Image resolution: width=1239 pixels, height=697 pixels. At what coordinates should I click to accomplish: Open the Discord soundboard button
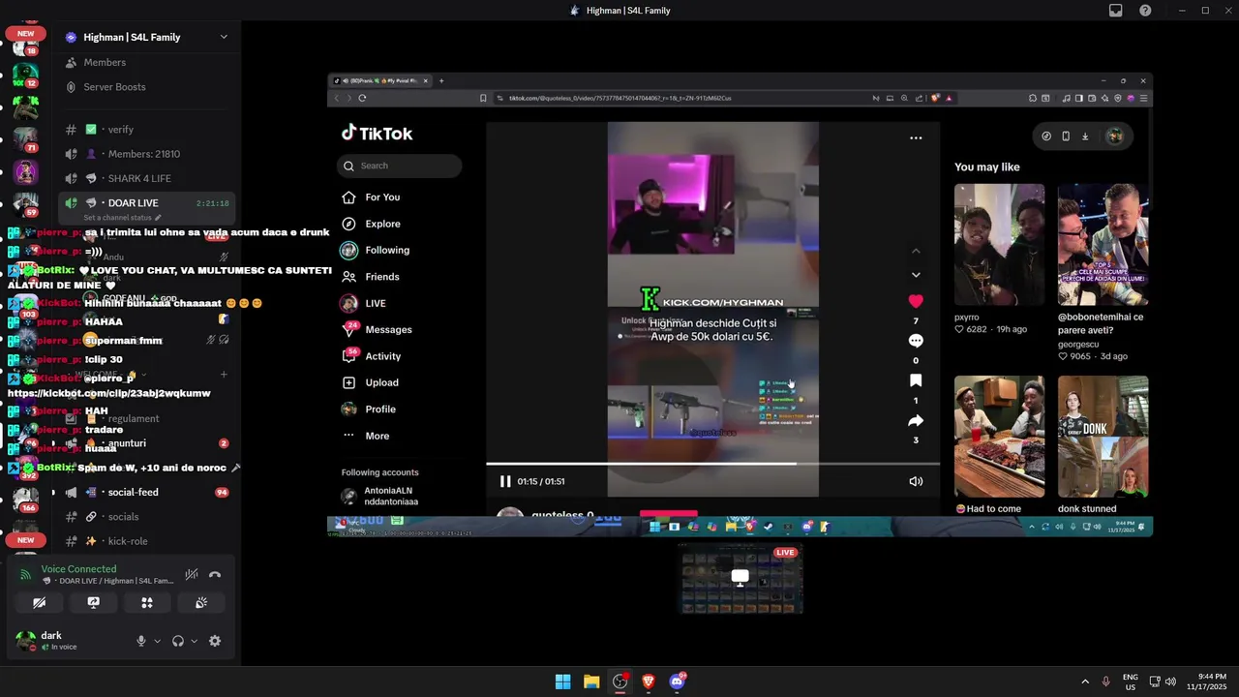[201, 602]
